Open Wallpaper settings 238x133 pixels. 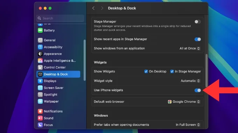[58, 101]
